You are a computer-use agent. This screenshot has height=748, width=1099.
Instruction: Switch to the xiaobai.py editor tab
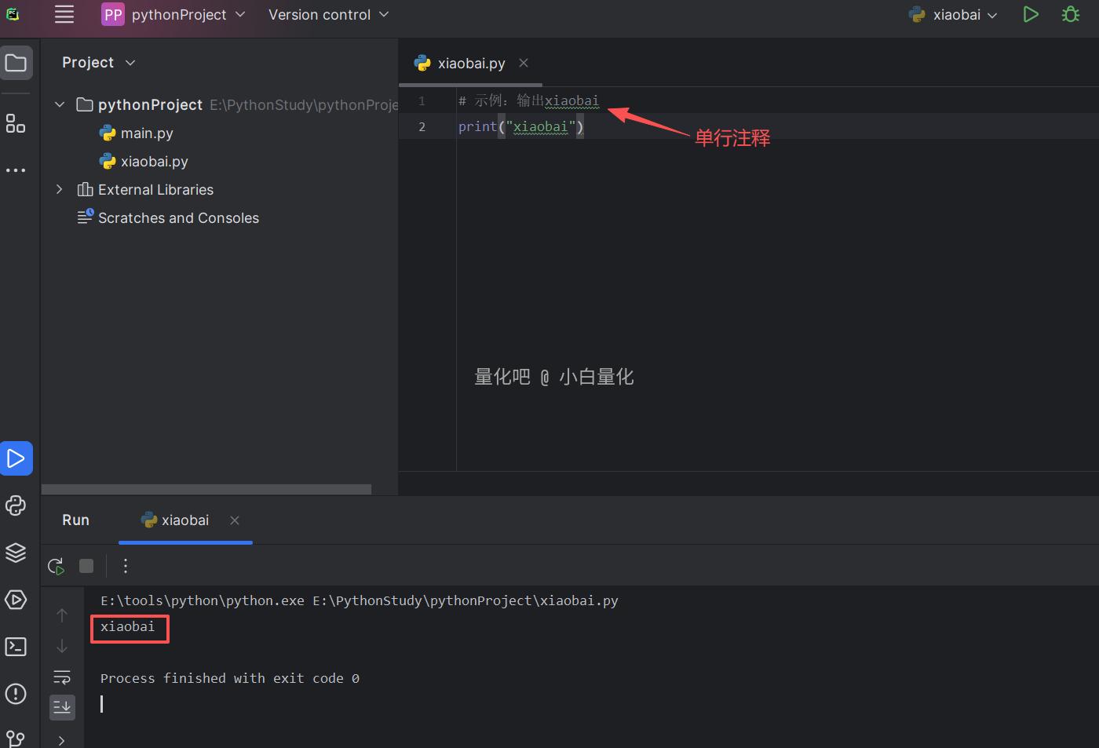coord(470,64)
